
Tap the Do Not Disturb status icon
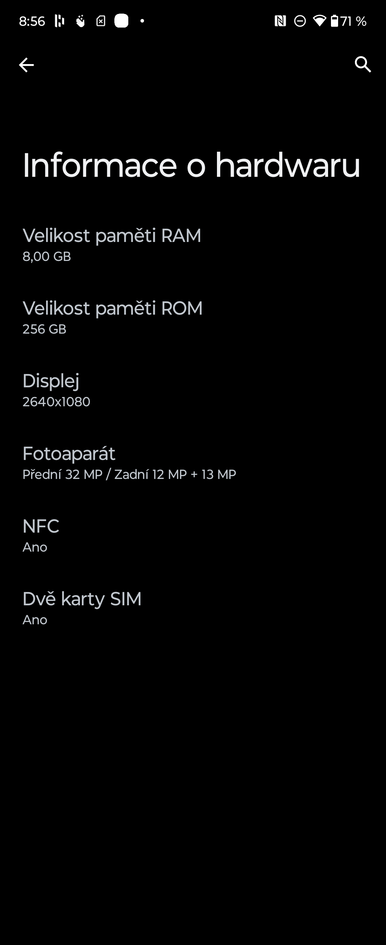299,21
